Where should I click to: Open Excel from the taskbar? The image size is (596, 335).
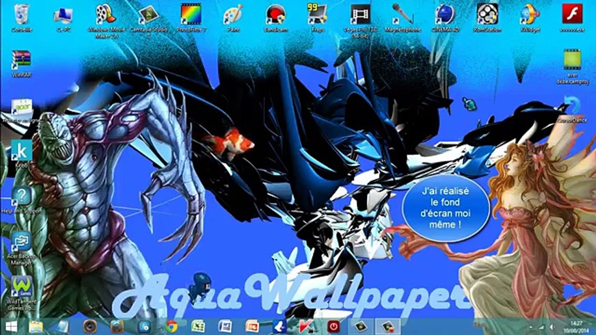[x=198, y=326]
